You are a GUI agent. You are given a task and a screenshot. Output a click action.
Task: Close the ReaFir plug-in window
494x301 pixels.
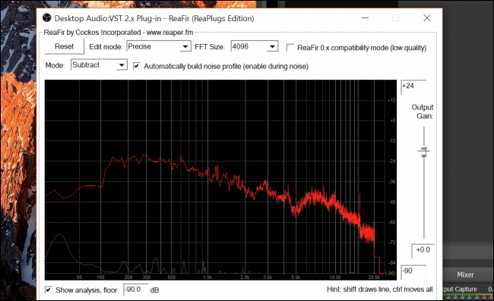[x=427, y=18]
